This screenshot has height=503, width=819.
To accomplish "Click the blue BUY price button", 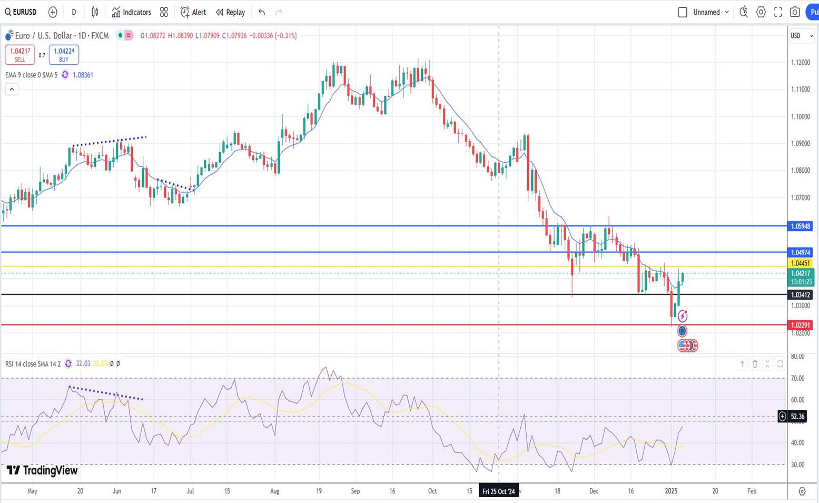I will coord(64,55).
